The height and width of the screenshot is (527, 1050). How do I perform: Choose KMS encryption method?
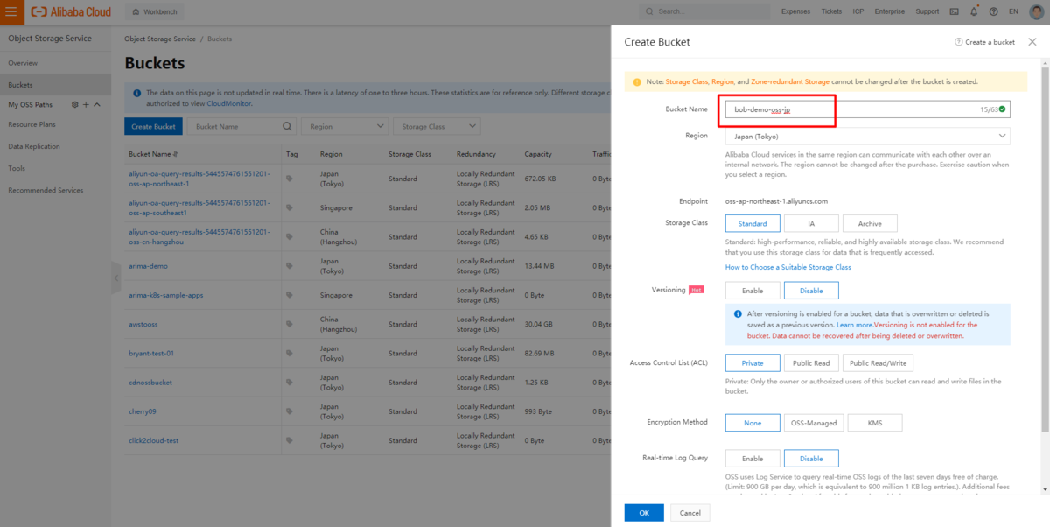click(874, 423)
